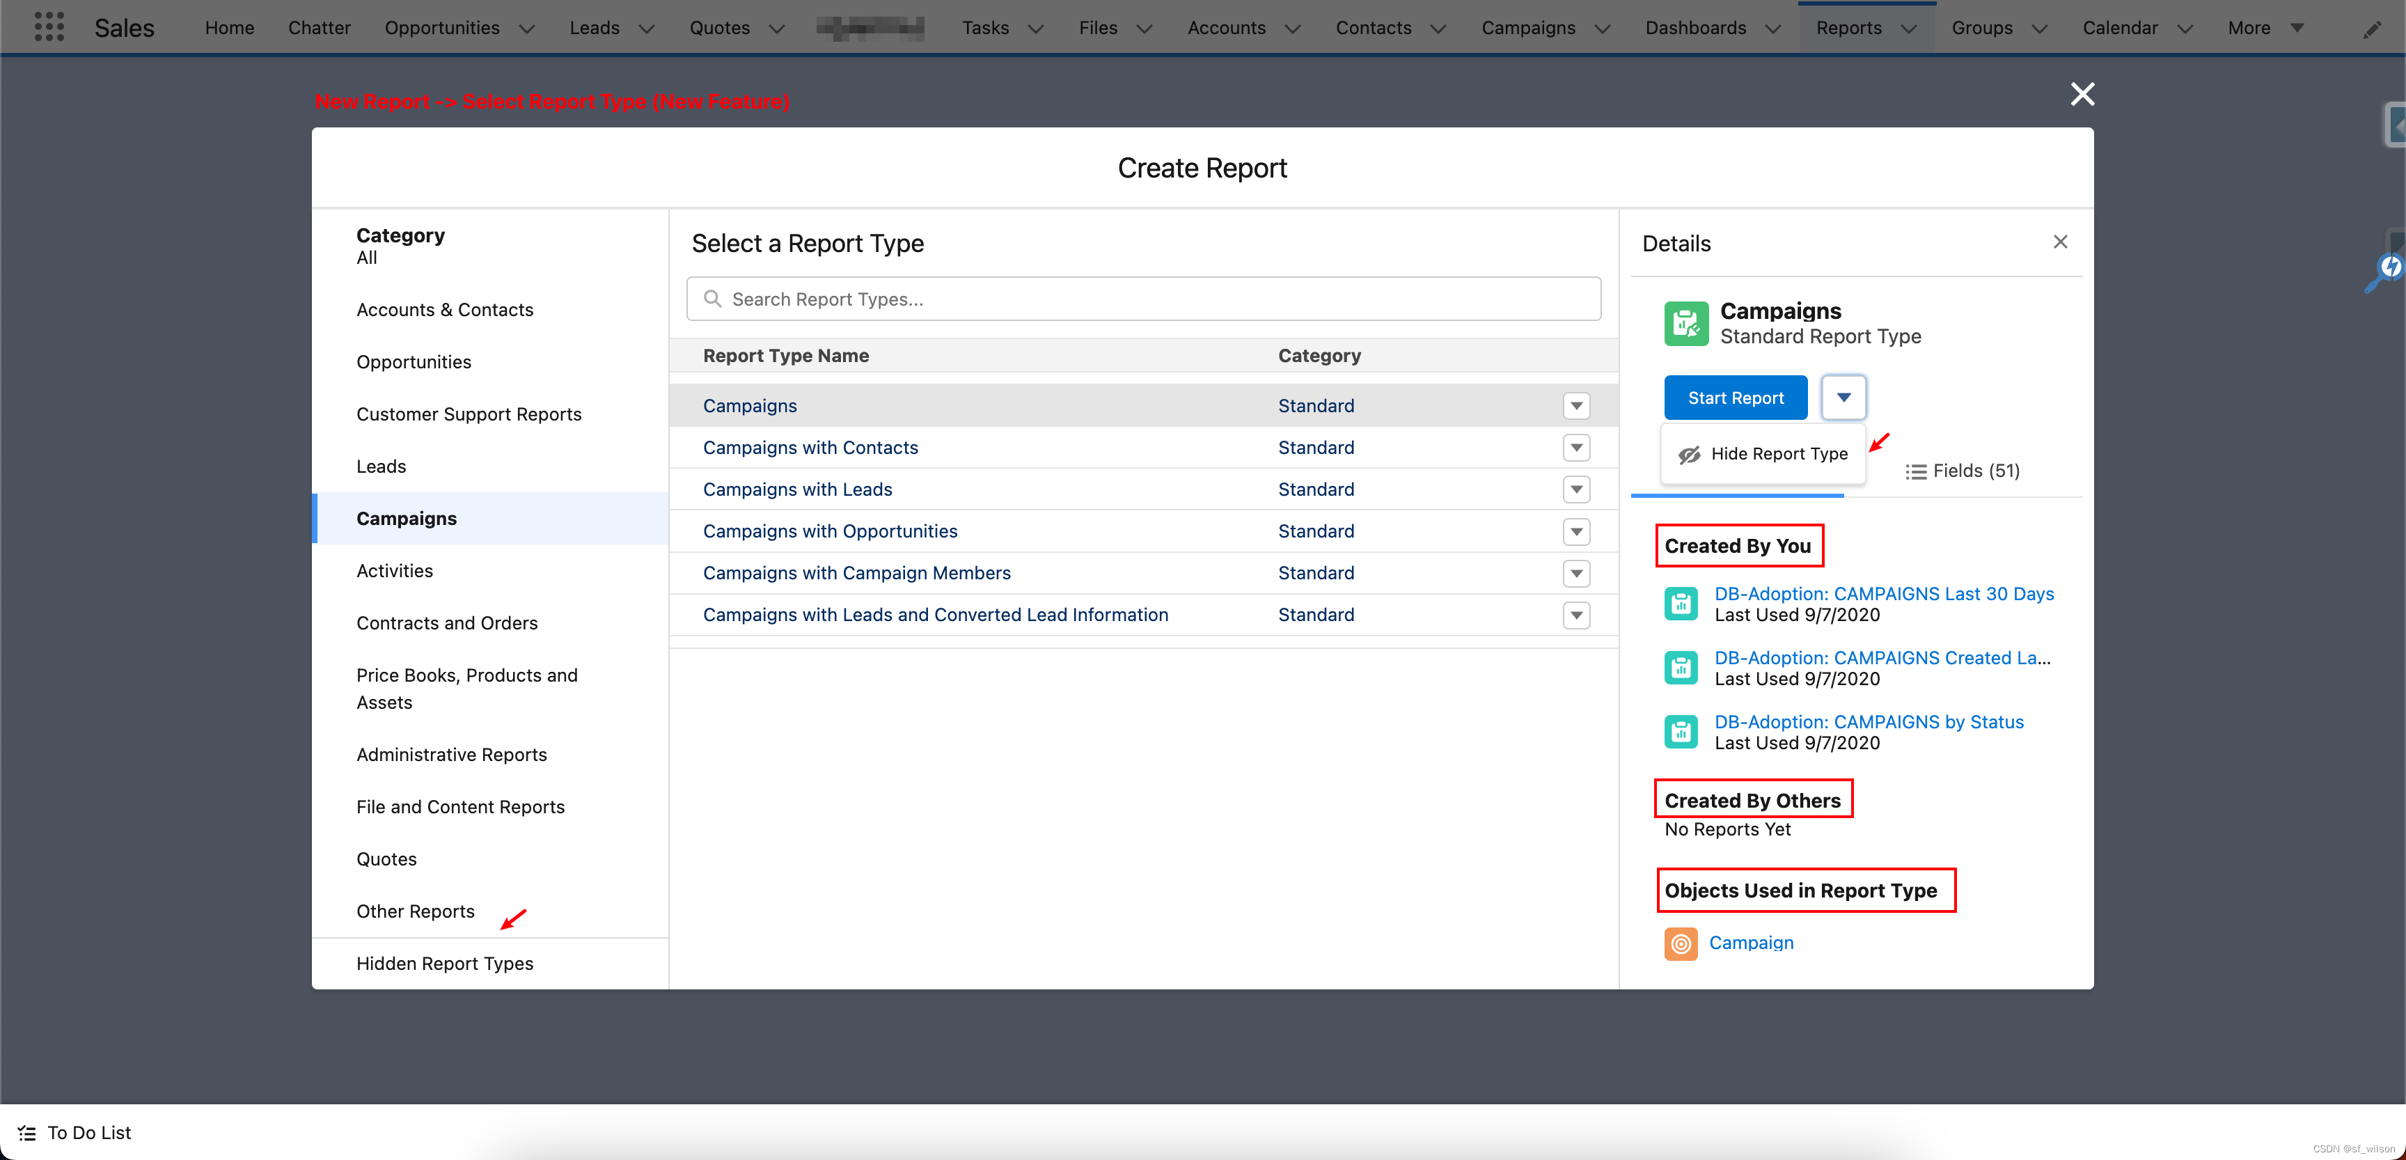The image size is (2406, 1160).
Task: Open the Calendar tab
Action: click(2119, 28)
